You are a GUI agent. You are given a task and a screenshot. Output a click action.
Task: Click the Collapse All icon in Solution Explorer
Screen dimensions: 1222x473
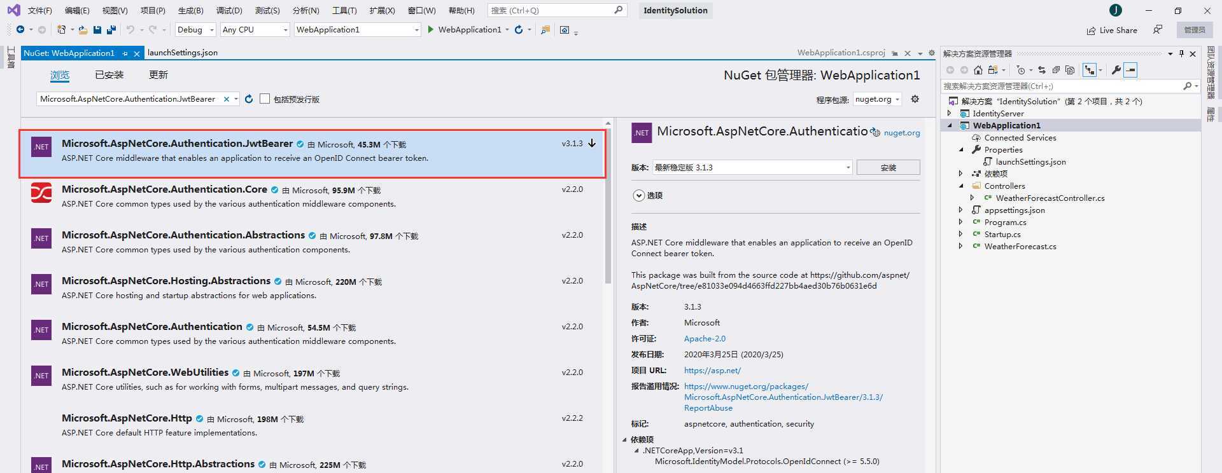point(1056,70)
